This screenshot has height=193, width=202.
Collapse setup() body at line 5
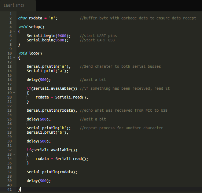pos(14,31)
